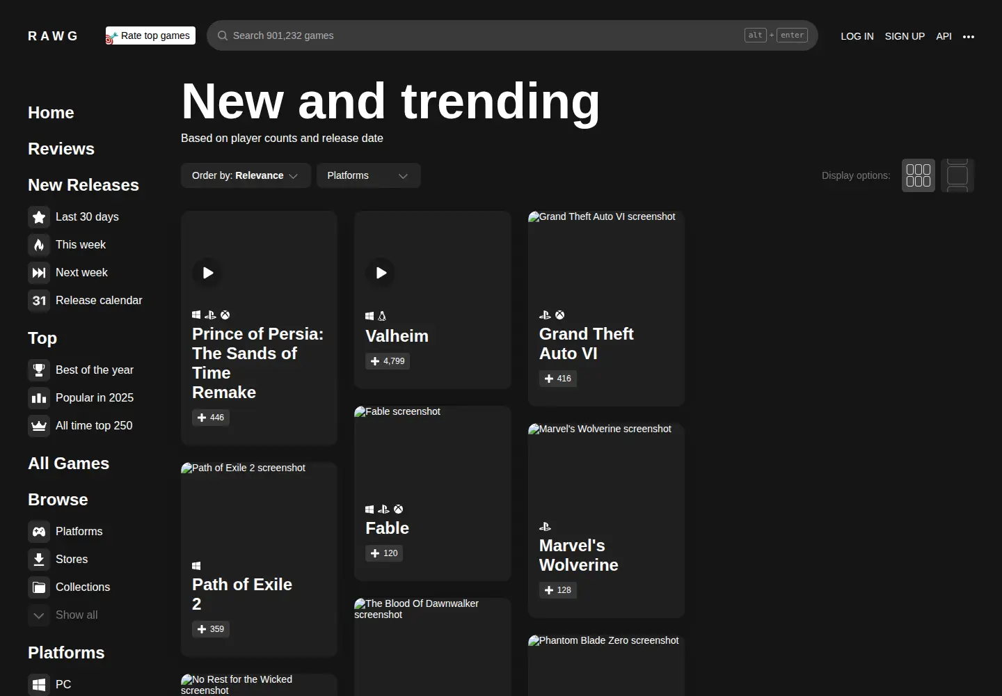This screenshot has width=1002, height=696.
Task: Open New Releases heading link
Action: (x=83, y=185)
